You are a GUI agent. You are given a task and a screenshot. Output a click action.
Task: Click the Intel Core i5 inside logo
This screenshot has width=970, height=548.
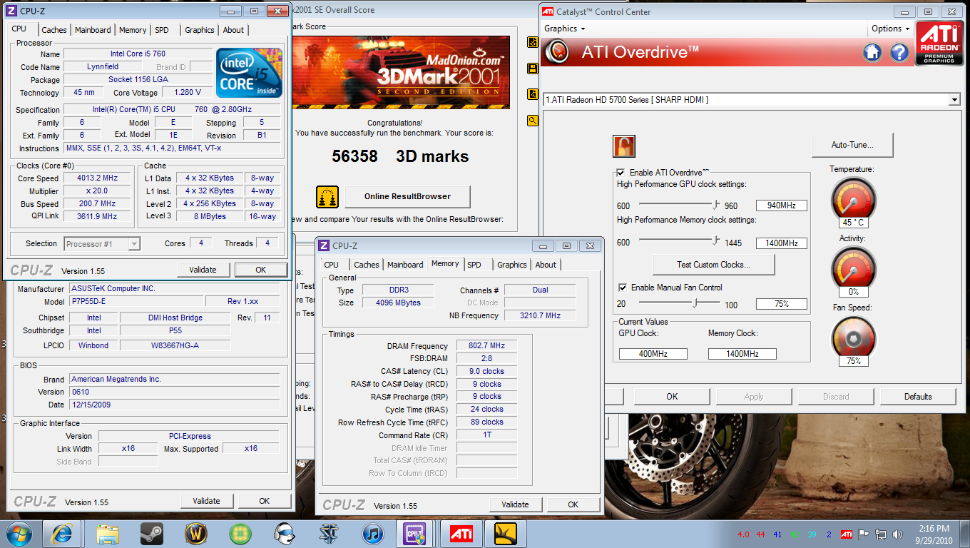[250, 73]
